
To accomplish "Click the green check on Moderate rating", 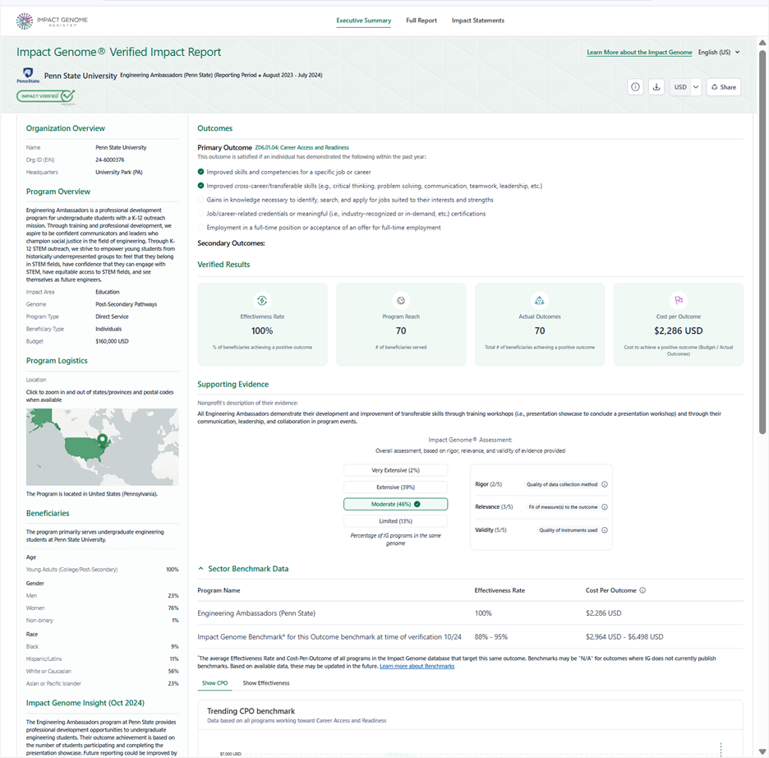I will (x=417, y=504).
